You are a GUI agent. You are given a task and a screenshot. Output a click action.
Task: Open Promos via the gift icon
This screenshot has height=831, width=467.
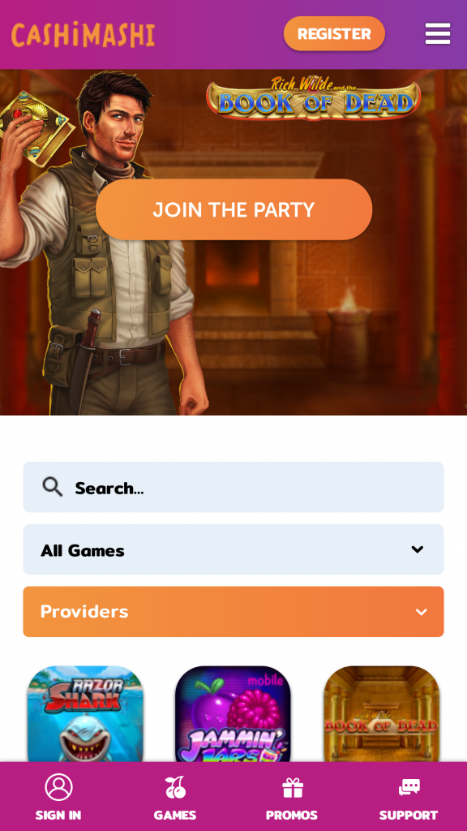coord(292,787)
